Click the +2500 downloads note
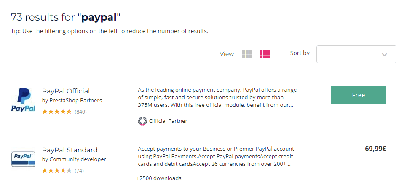Viewport: 407px width, 186px height. 159,178
